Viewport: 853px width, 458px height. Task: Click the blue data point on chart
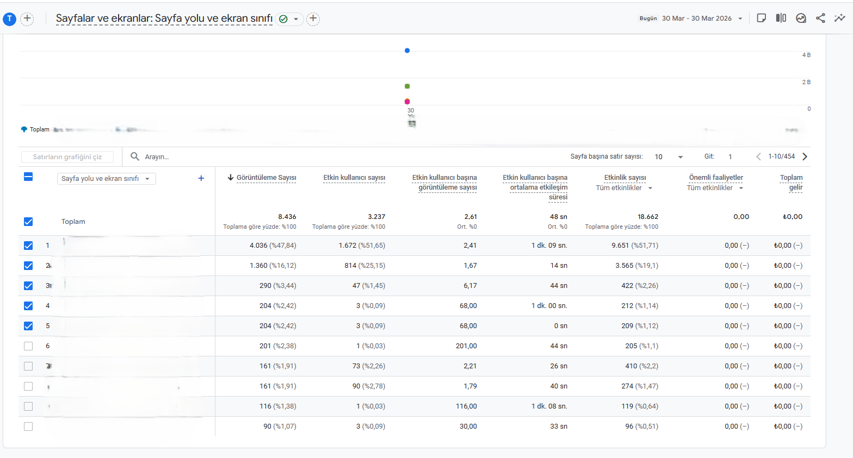coord(407,51)
